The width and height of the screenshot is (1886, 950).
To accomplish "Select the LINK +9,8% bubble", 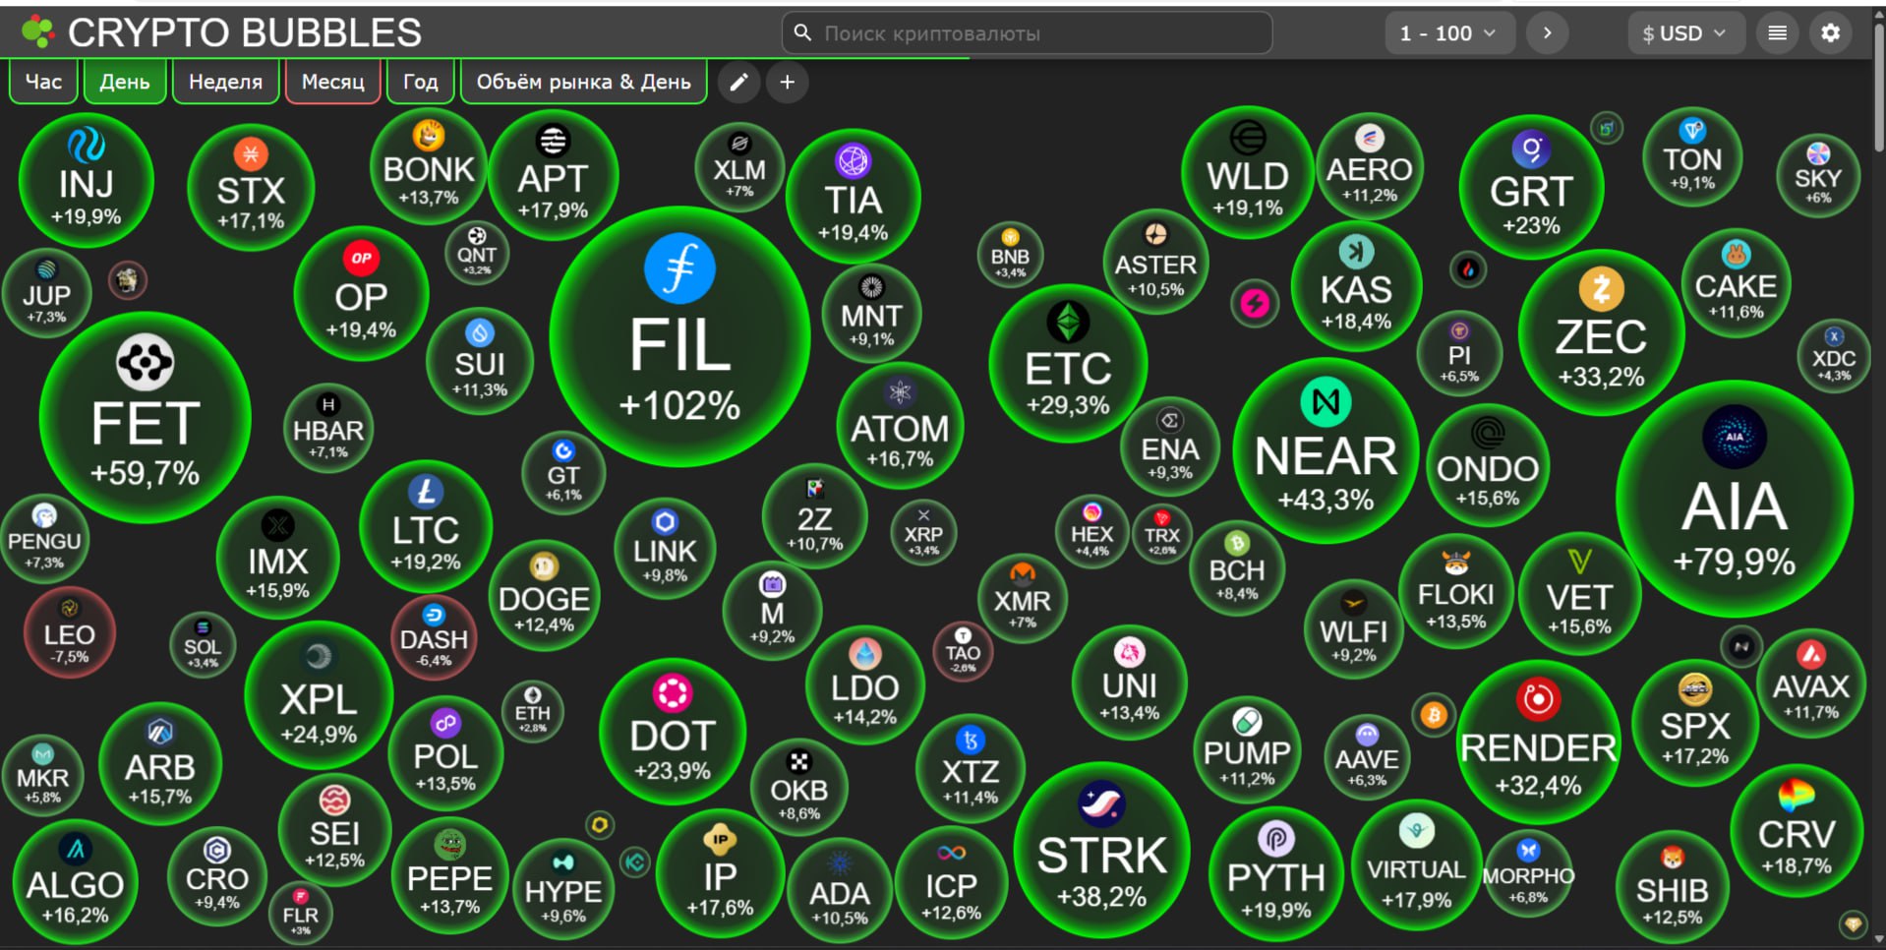I will click(665, 549).
